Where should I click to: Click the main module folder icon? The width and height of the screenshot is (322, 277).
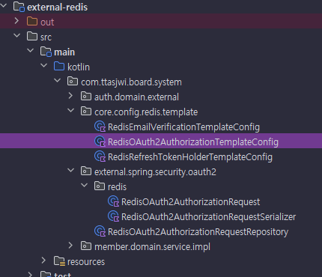tap(46, 52)
